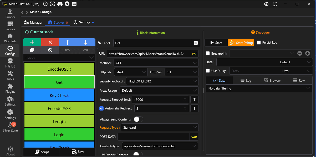Move block up with the up arrow
The height and width of the screenshot is (157, 316).
point(68,42)
